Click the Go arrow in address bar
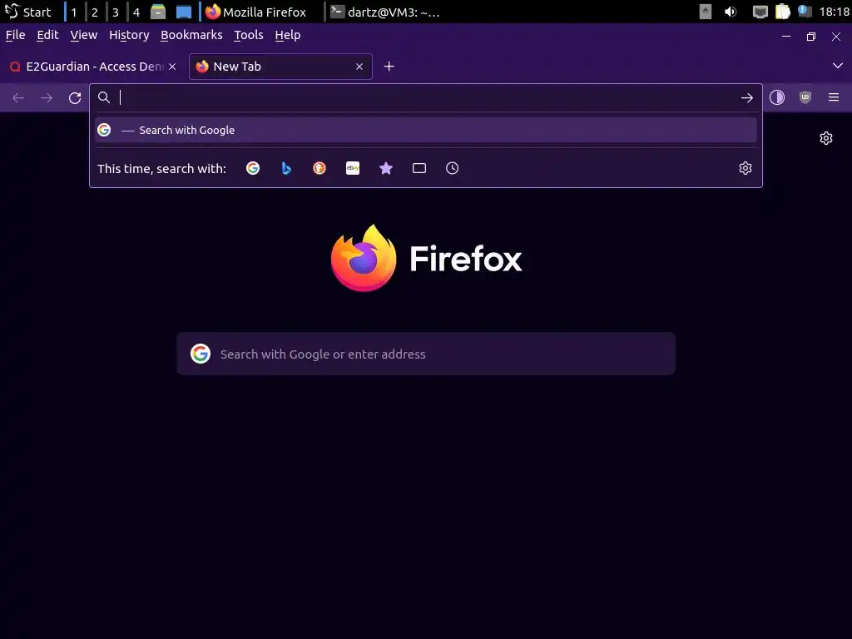852x639 pixels. pos(747,98)
